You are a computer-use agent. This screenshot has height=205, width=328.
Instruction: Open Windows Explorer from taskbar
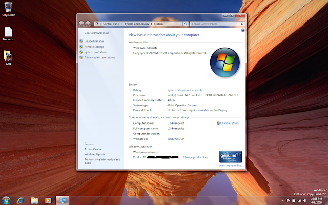pyautogui.click(x=34, y=200)
